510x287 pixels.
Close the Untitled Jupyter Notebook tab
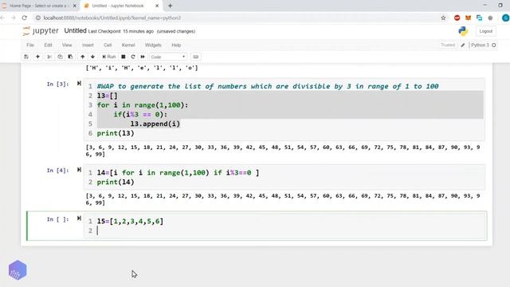click(x=157, y=6)
